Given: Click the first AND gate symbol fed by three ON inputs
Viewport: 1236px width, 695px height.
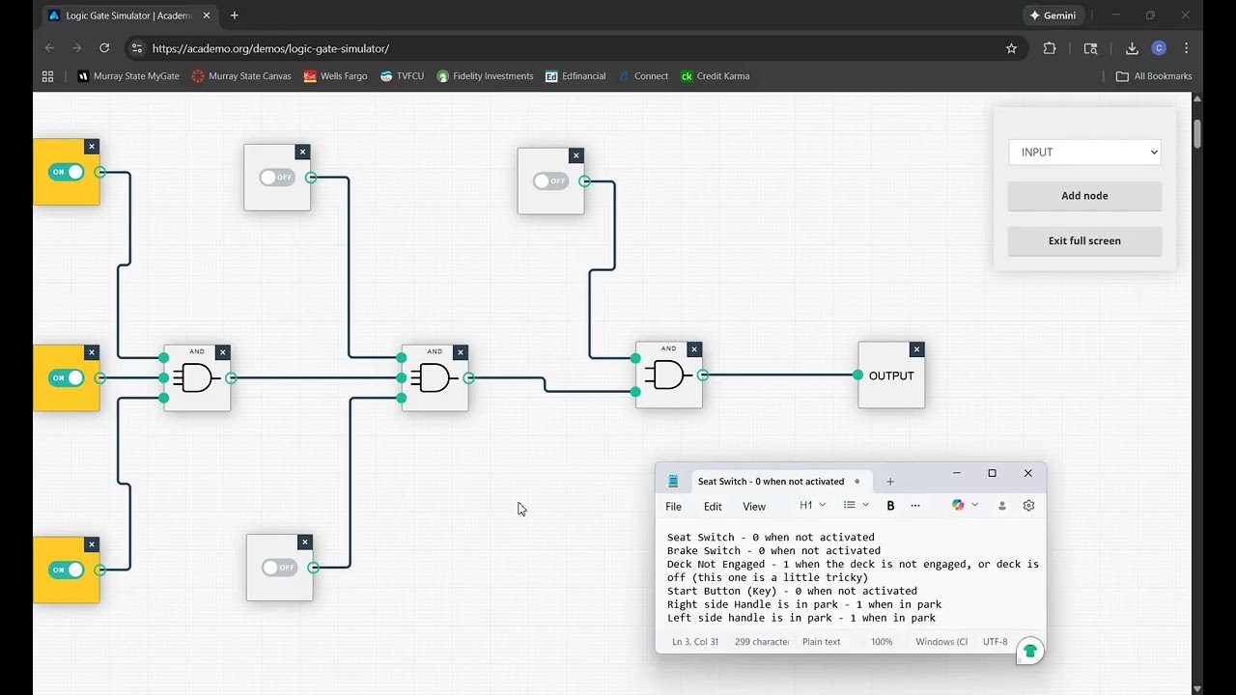Looking at the screenshot, I should pos(197,378).
